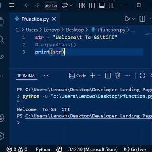Start Go Live server
Screen dimensions: 152x152
(x=135, y=149)
